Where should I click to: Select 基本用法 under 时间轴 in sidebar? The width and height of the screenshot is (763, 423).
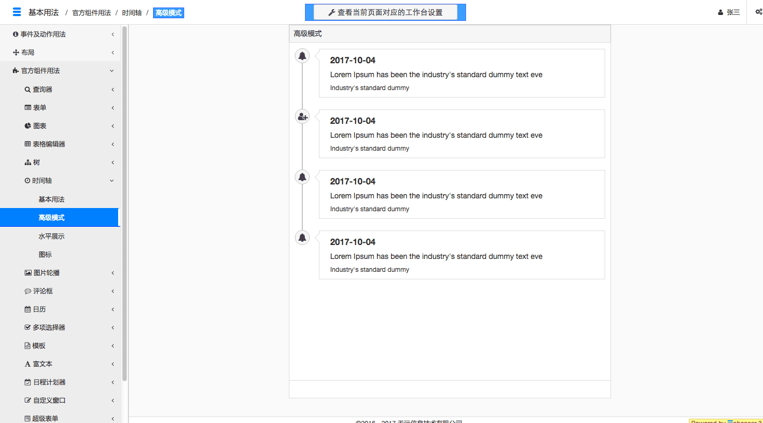(x=52, y=199)
